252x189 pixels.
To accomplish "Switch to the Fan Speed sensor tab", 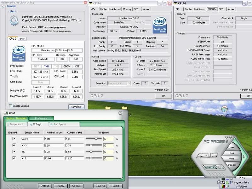I will coord(64,124).
